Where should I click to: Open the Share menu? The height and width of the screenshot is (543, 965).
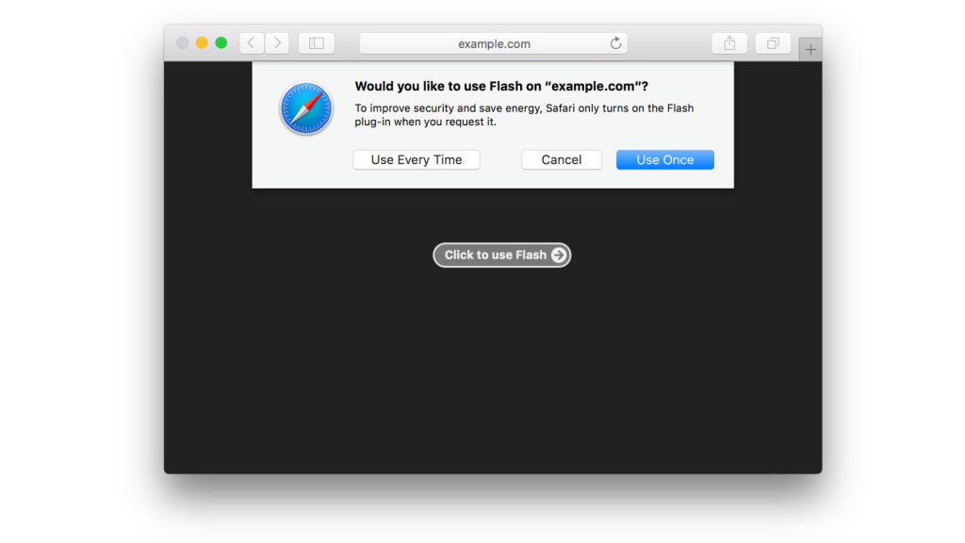point(729,43)
